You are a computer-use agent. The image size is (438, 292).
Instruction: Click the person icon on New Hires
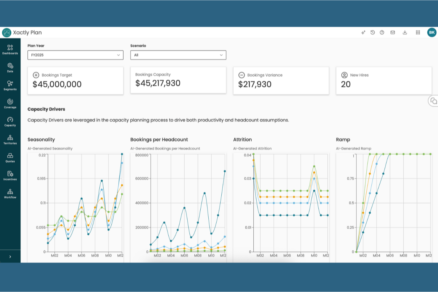(x=344, y=75)
